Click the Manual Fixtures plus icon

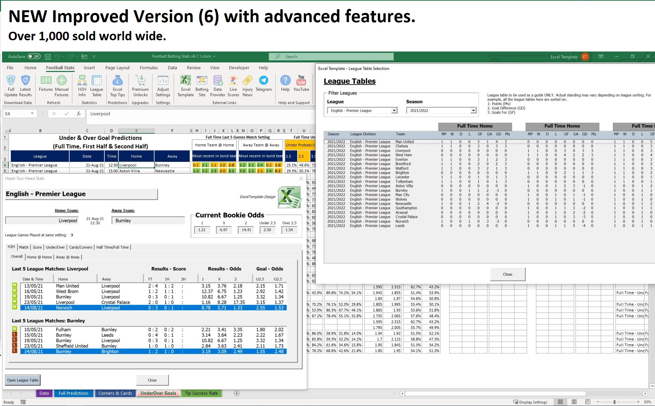pyautogui.click(x=61, y=81)
